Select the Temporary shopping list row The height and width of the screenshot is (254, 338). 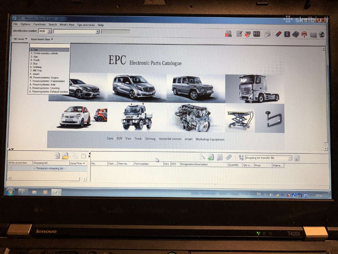click(x=47, y=168)
